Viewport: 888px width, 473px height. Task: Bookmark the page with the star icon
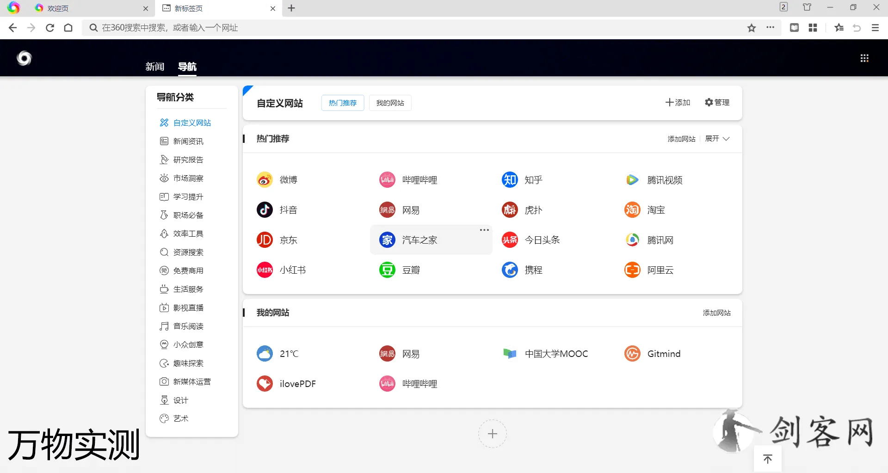tap(752, 28)
